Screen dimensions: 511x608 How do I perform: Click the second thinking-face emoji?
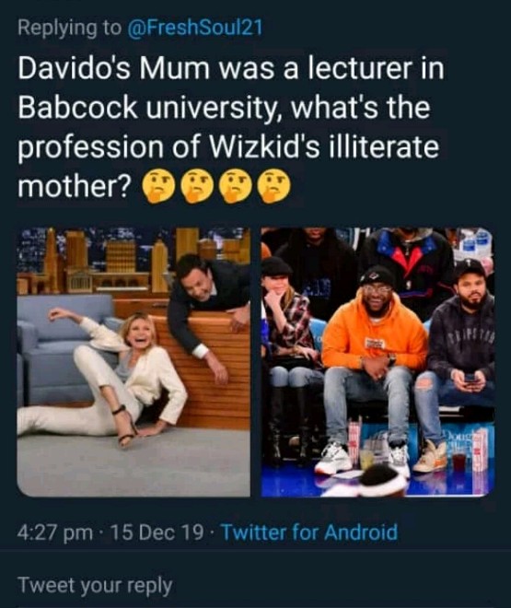[x=197, y=186]
